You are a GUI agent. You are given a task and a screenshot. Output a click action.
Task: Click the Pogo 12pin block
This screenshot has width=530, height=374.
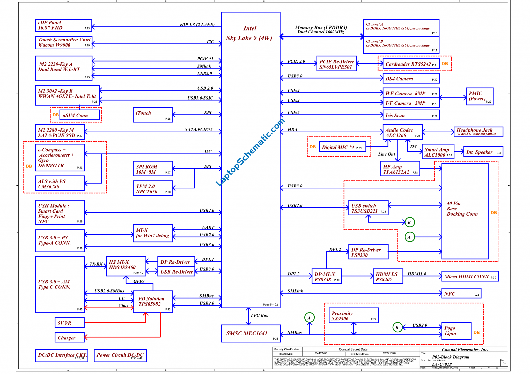[x=457, y=331]
